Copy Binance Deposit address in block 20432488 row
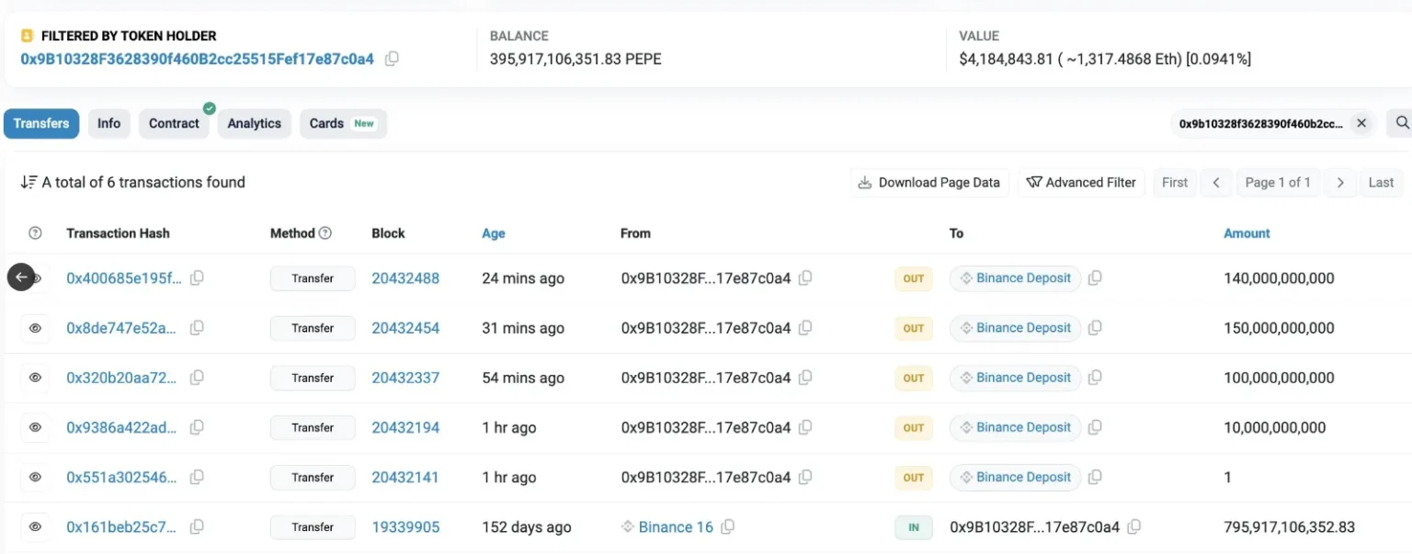Screen dimensions: 1412x554 click(x=1095, y=278)
